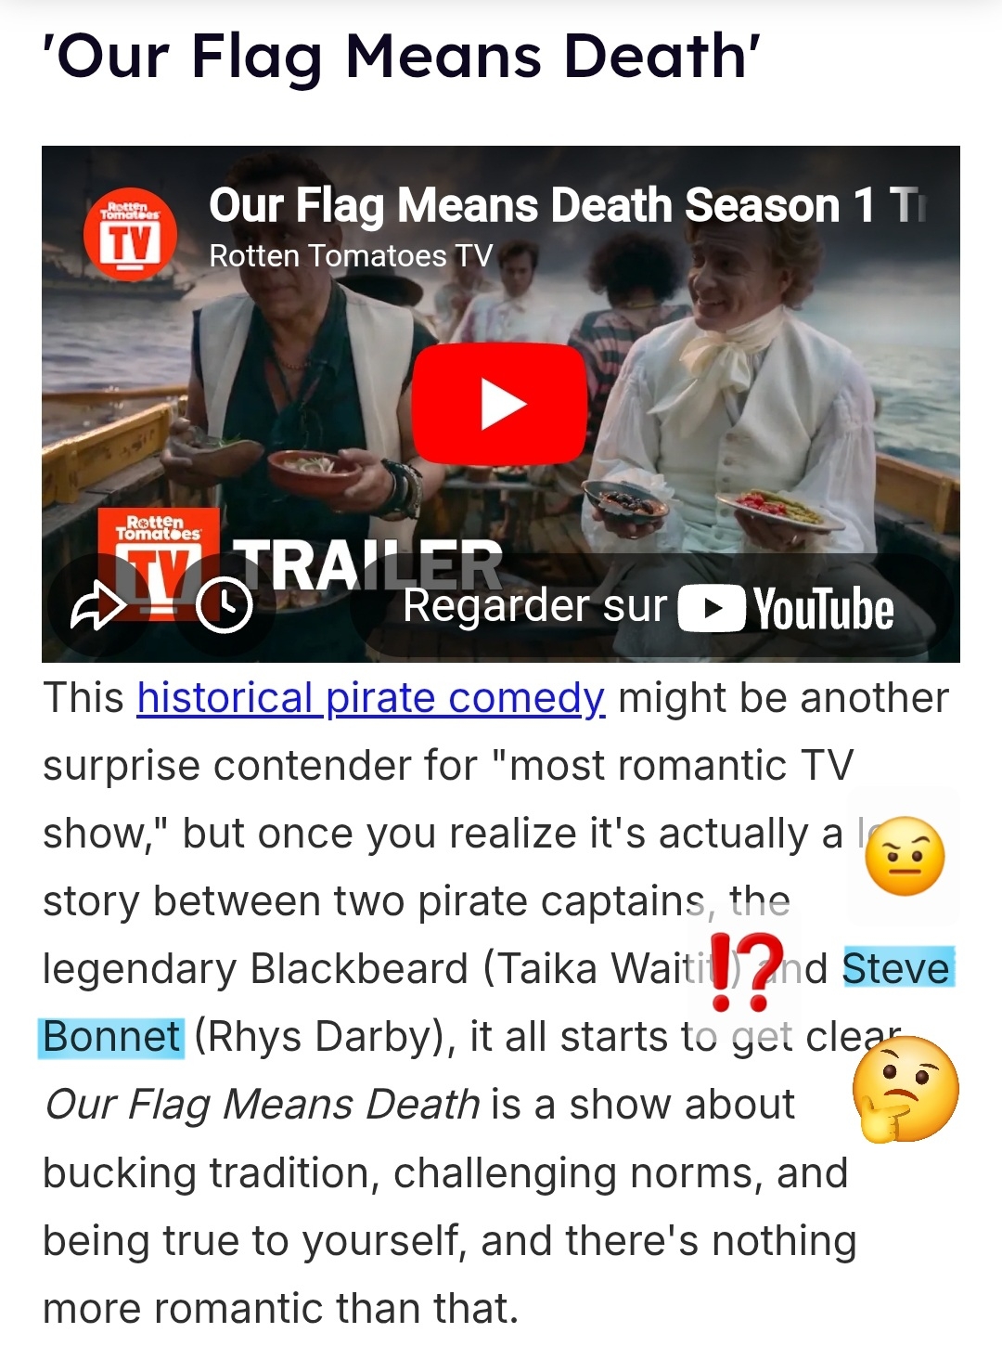Viewport: 1002px width, 1359px height.
Task: Tap the italic 'Our Flag Means Death' text
Action: [263, 1105]
